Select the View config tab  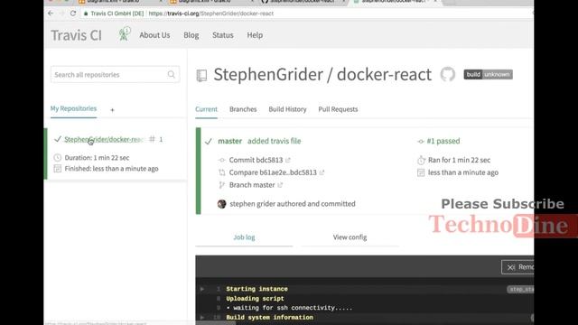[350, 237]
